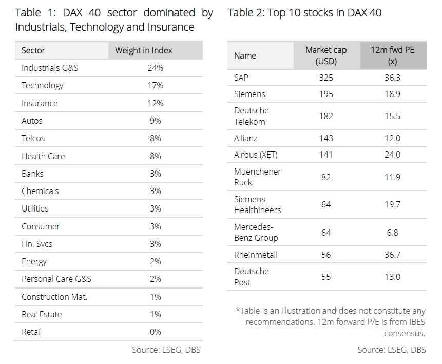This screenshot has width=442, height=364.
Task: Click the Market cap (USD) column header
Action: (x=326, y=55)
